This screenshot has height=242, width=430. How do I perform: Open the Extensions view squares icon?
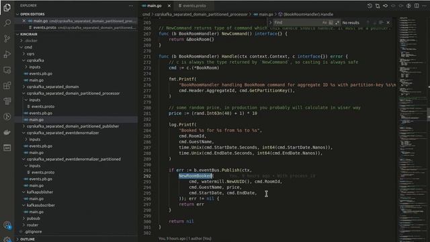(x=7, y=85)
